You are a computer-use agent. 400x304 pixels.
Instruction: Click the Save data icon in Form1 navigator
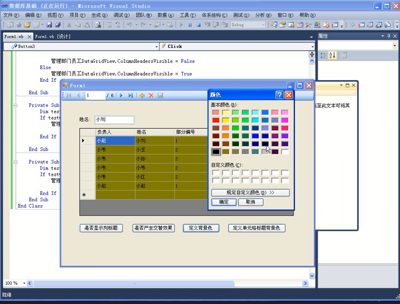(x=160, y=95)
